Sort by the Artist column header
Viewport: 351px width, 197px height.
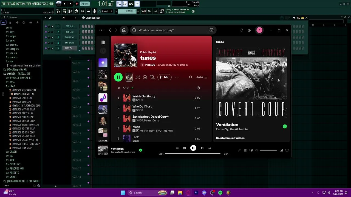[x=128, y=88]
